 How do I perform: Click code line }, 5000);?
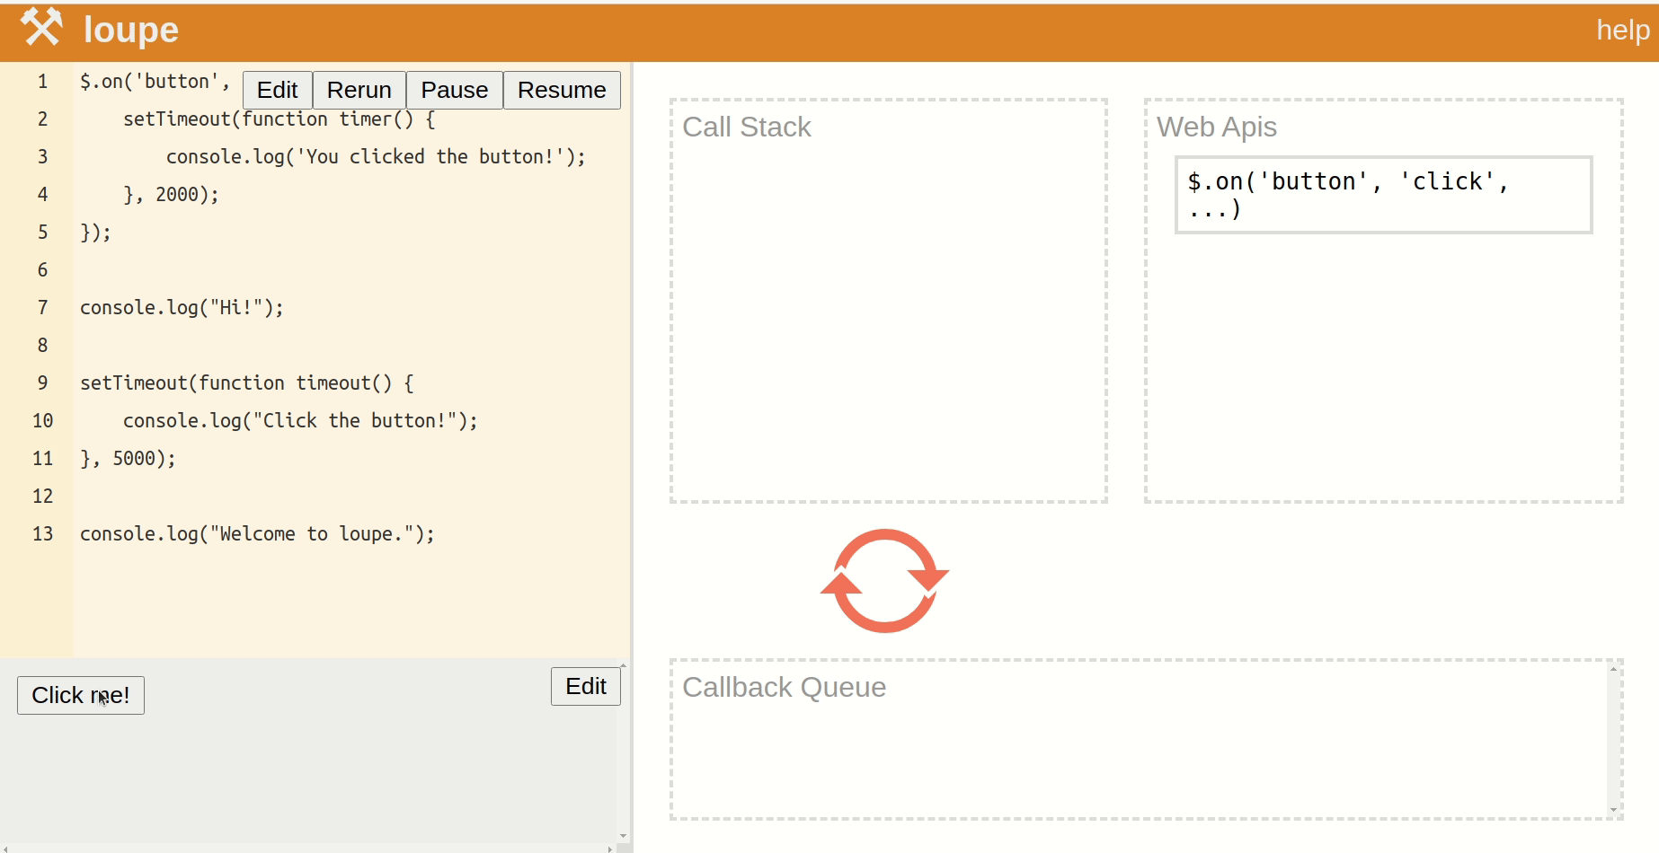[128, 458]
